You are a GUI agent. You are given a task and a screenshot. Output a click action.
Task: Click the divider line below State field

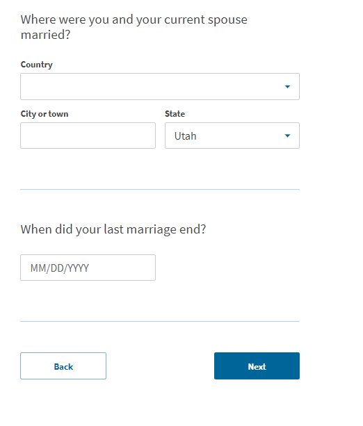pyautogui.click(x=160, y=189)
